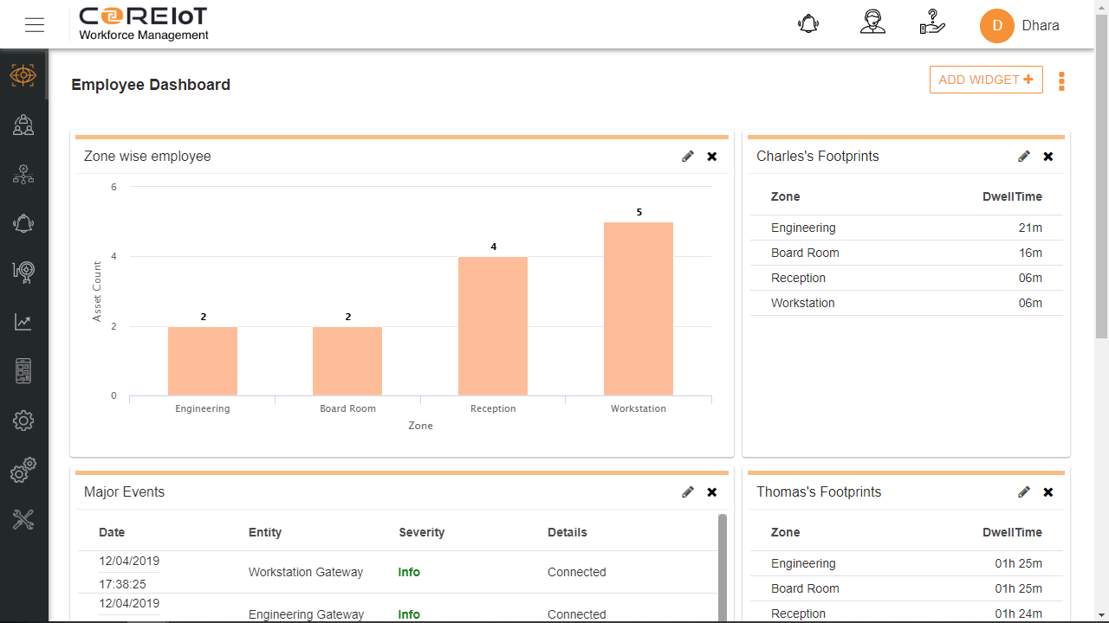Select the Engineering row in Charles's Footprints
The width and height of the screenshot is (1109, 623).
click(906, 228)
